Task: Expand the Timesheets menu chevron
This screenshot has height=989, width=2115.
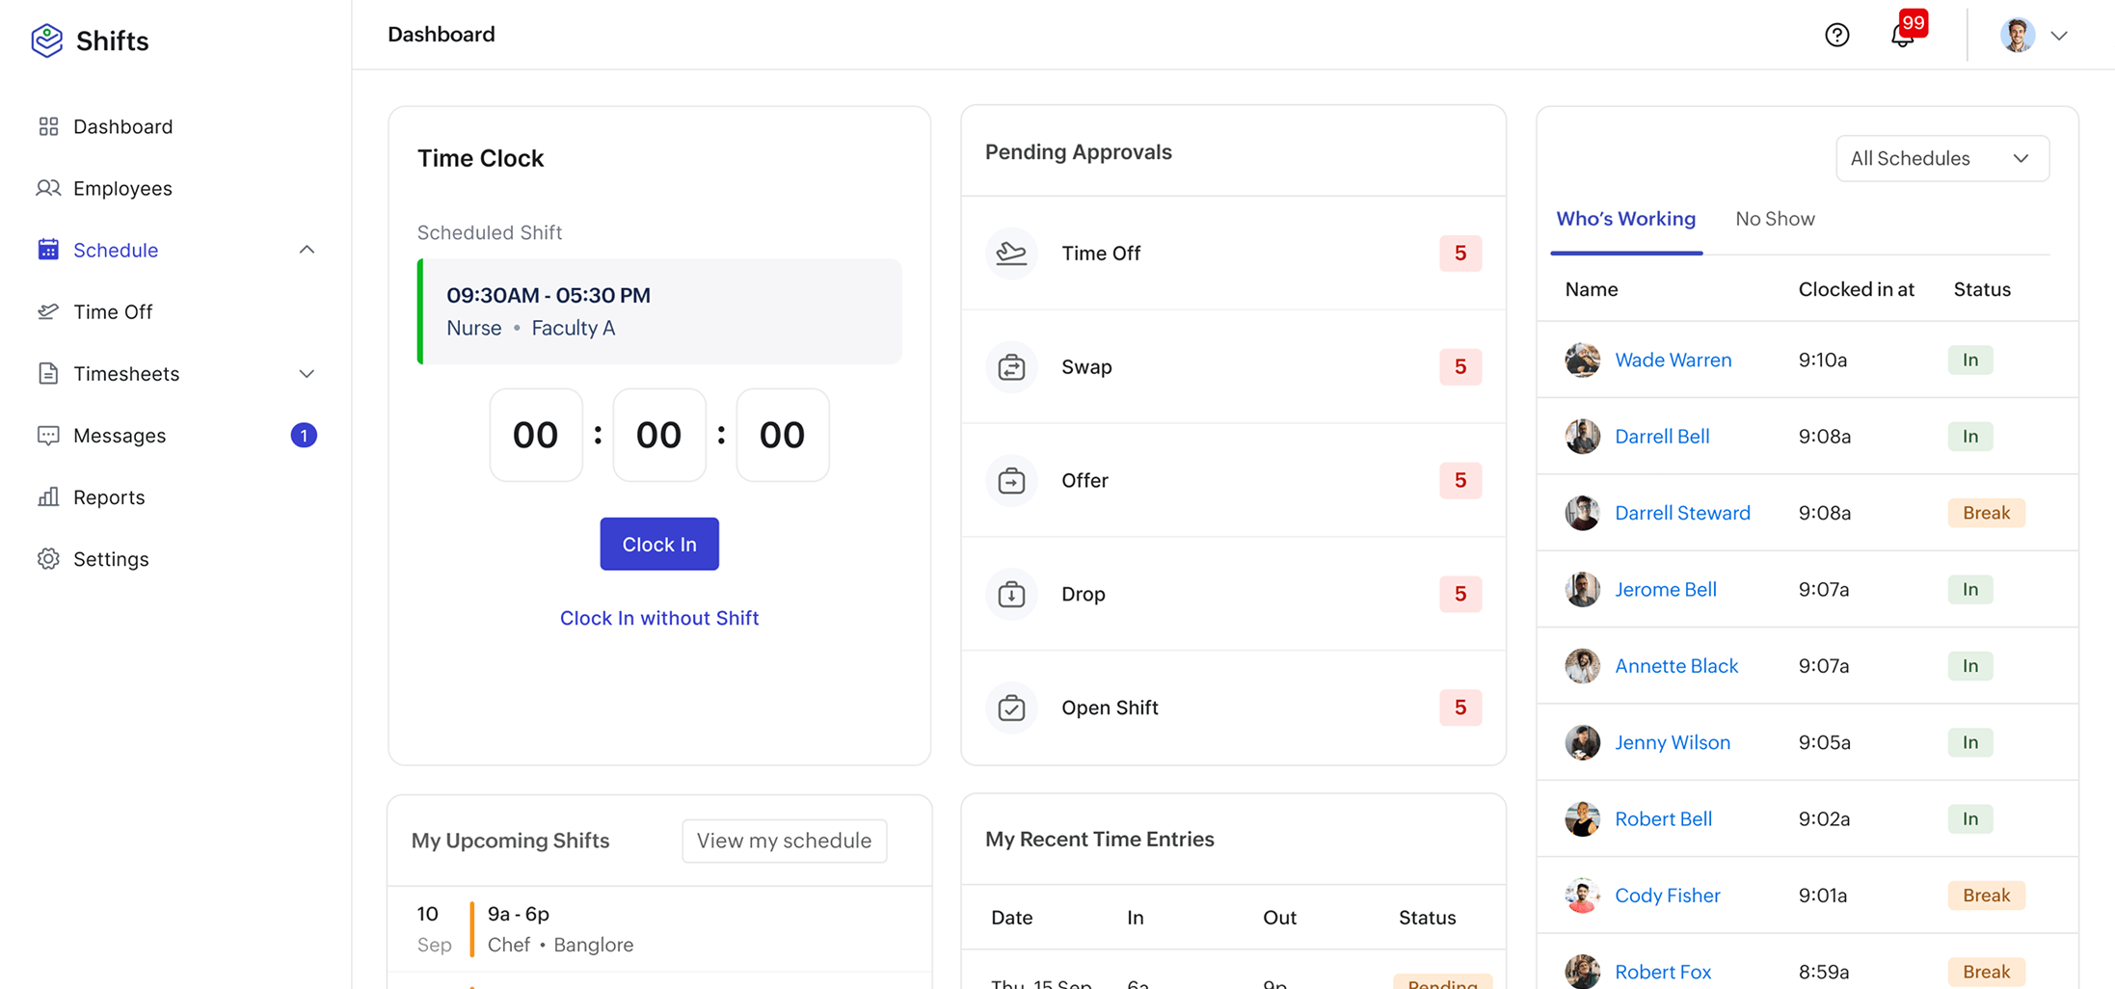Action: click(307, 373)
